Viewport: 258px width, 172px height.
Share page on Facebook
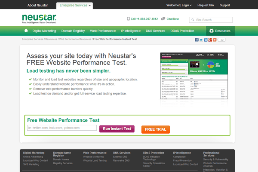tap(197, 40)
